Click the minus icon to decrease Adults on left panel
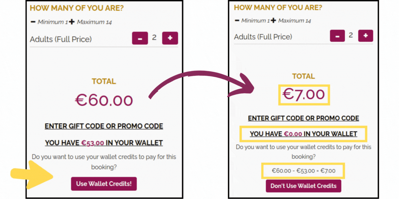 [140, 38]
